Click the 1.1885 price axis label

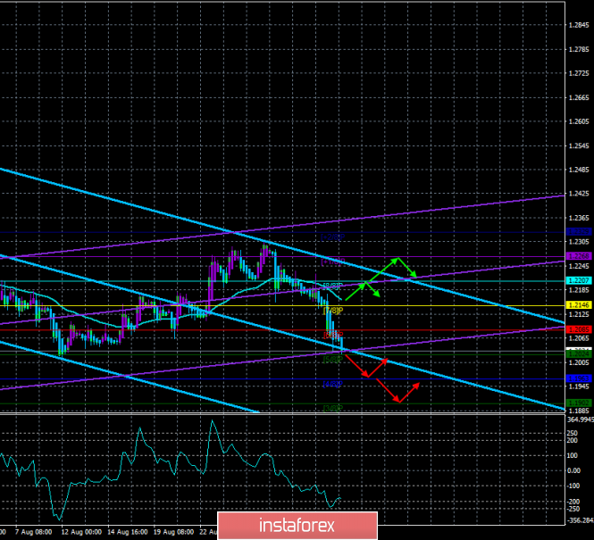point(579,411)
